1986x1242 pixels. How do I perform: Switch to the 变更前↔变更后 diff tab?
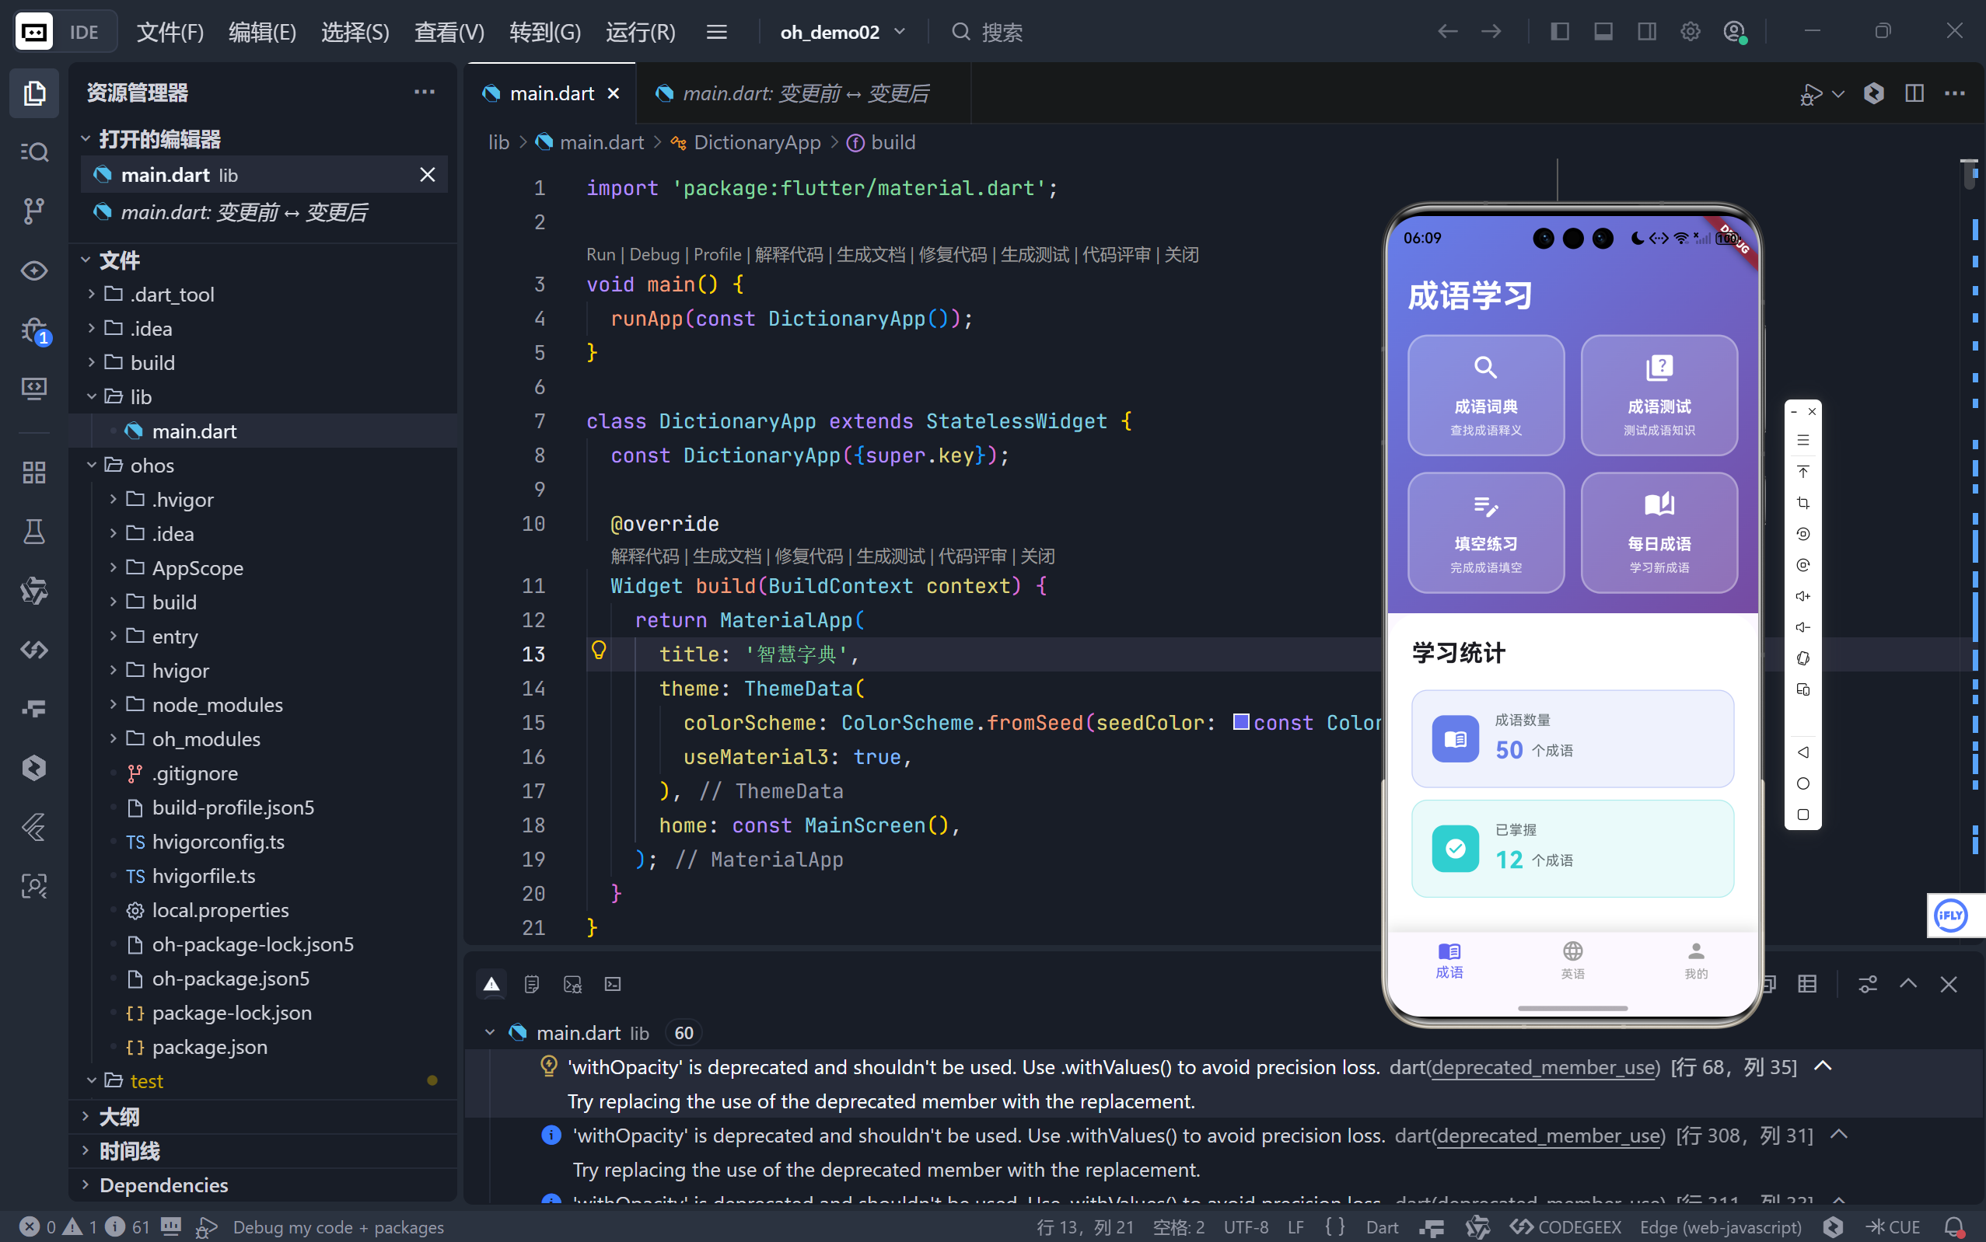806,93
